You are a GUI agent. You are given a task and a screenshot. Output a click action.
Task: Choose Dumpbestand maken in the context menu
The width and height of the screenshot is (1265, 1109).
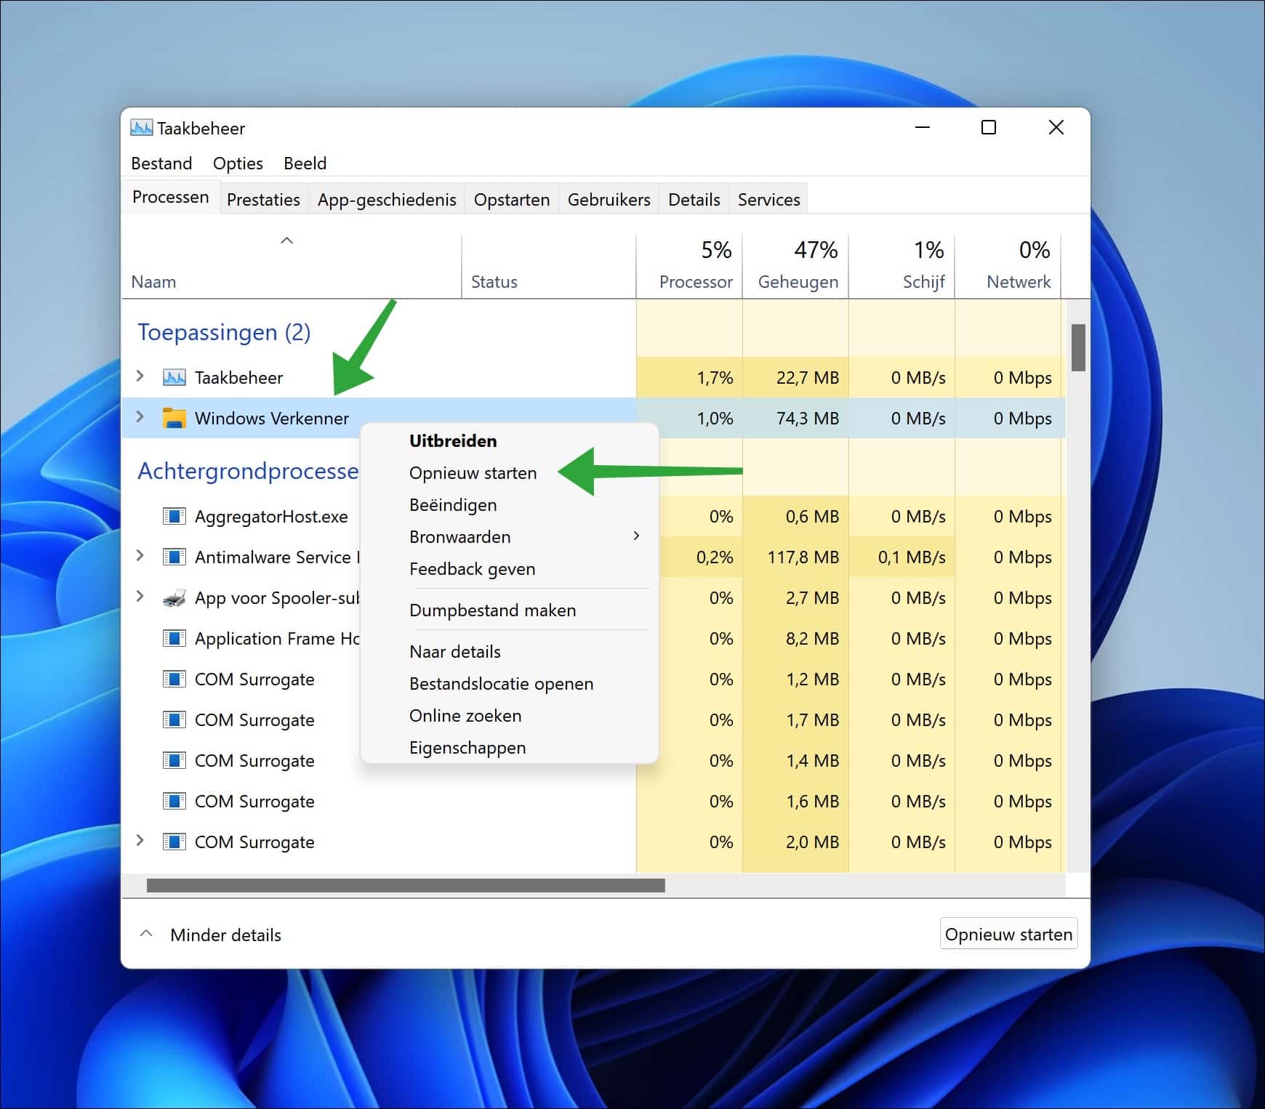(x=510, y=610)
